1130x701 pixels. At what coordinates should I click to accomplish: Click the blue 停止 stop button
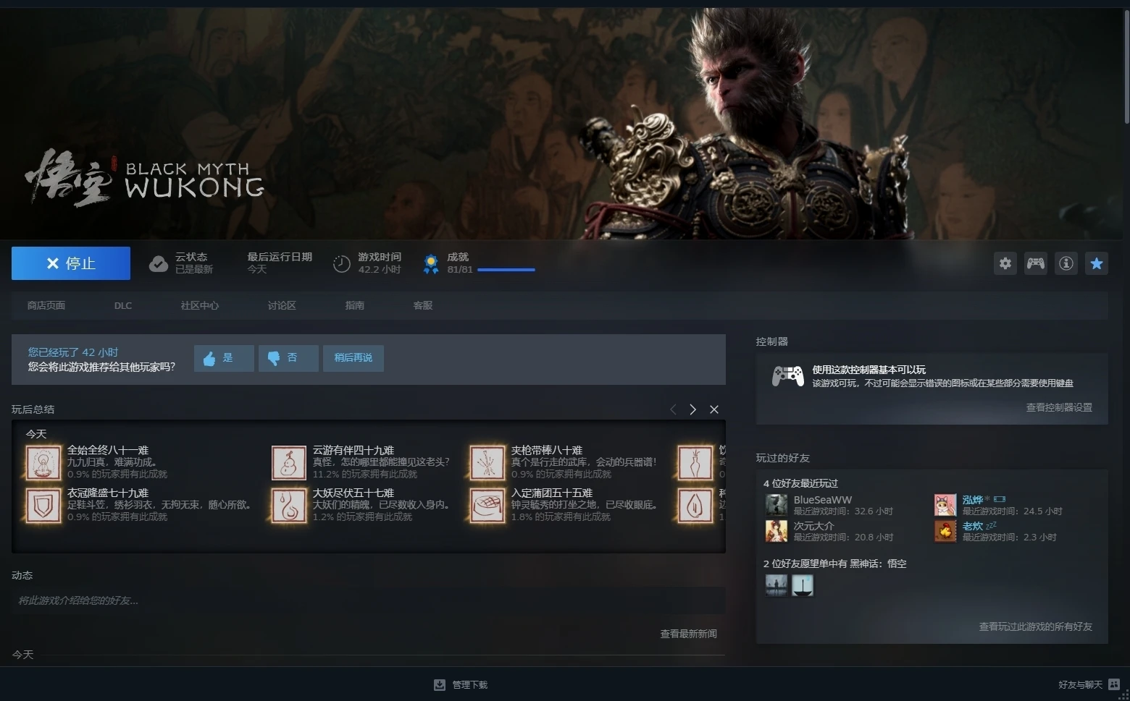71,263
